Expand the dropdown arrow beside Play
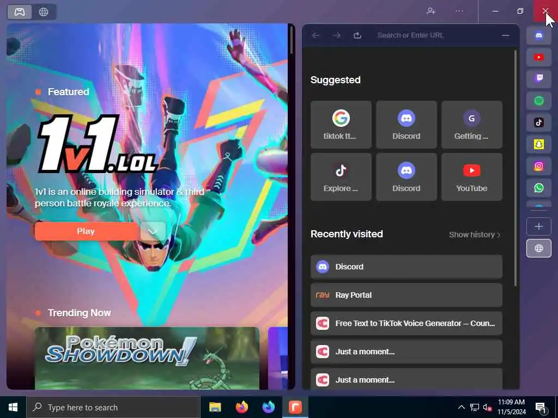Screen dimensions: 558x418 pyautogui.click(x=153, y=231)
